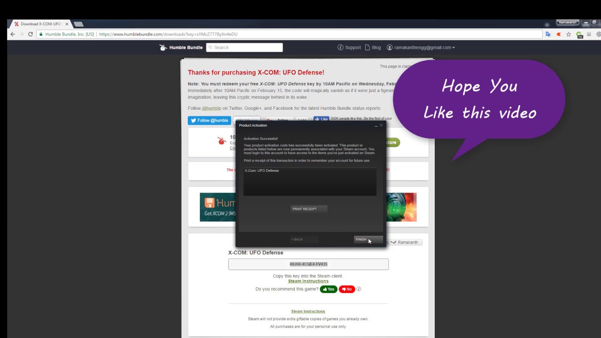The image size is (601, 338).
Task: Reload the Humble Bundle page
Action: 31,34
